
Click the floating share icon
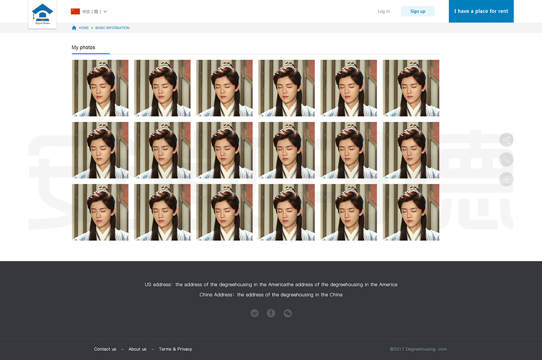(x=506, y=140)
